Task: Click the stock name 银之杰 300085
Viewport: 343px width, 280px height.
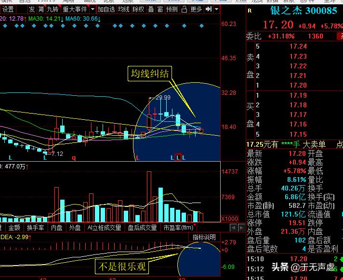Action: (303, 11)
